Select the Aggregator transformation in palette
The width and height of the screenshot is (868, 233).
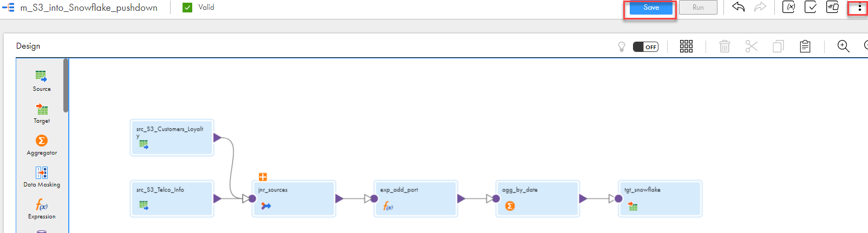coord(42,144)
